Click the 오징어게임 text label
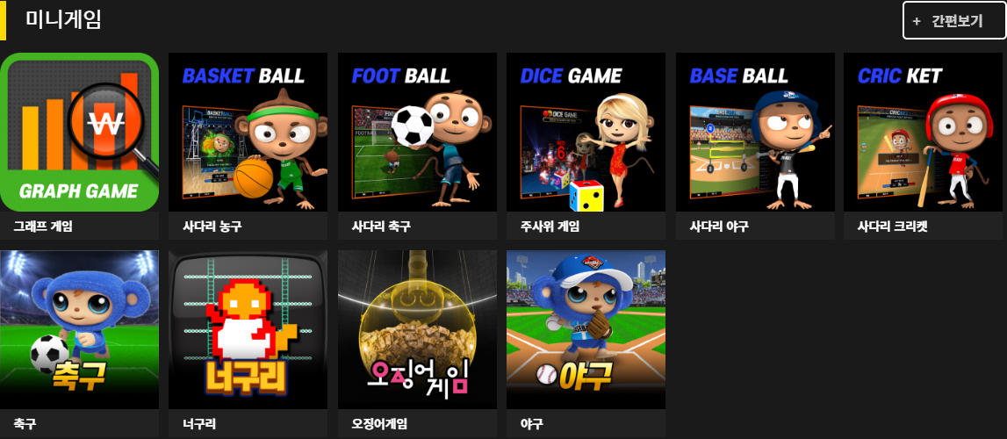 (379, 424)
